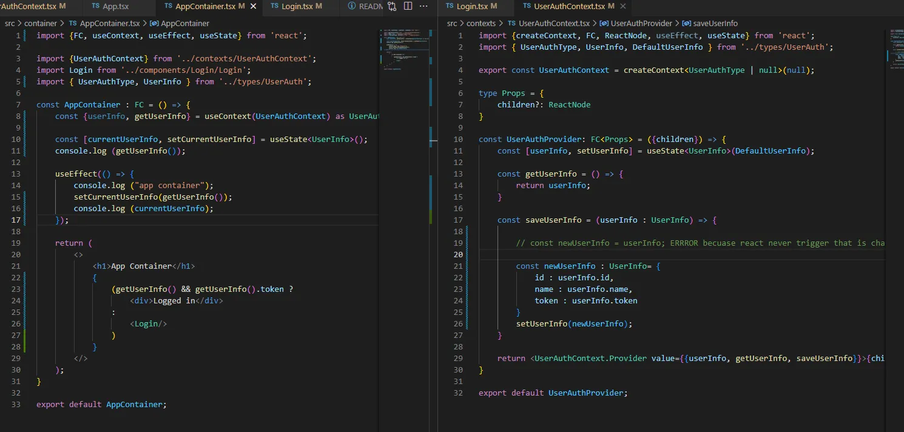904x432 pixels.
Task: Click the green ERRROR comment line
Action: point(700,243)
